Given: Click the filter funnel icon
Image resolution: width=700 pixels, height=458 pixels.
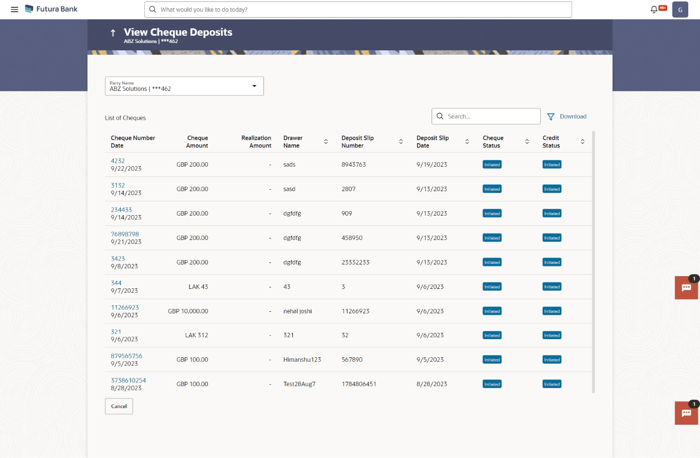Looking at the screenshot, I should [551, 117].
